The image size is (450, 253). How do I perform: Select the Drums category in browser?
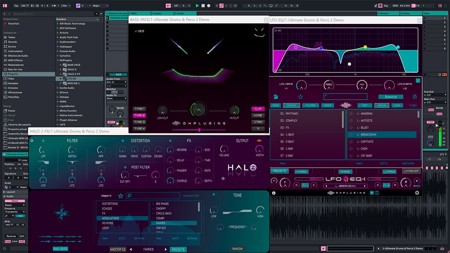tap(12, 46)
